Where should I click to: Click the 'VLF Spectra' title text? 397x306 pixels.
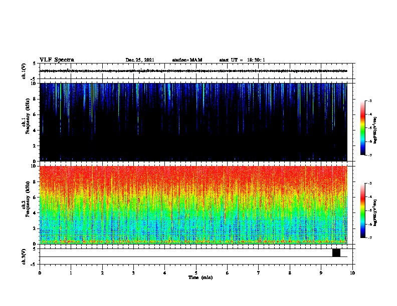pos(57,59)
